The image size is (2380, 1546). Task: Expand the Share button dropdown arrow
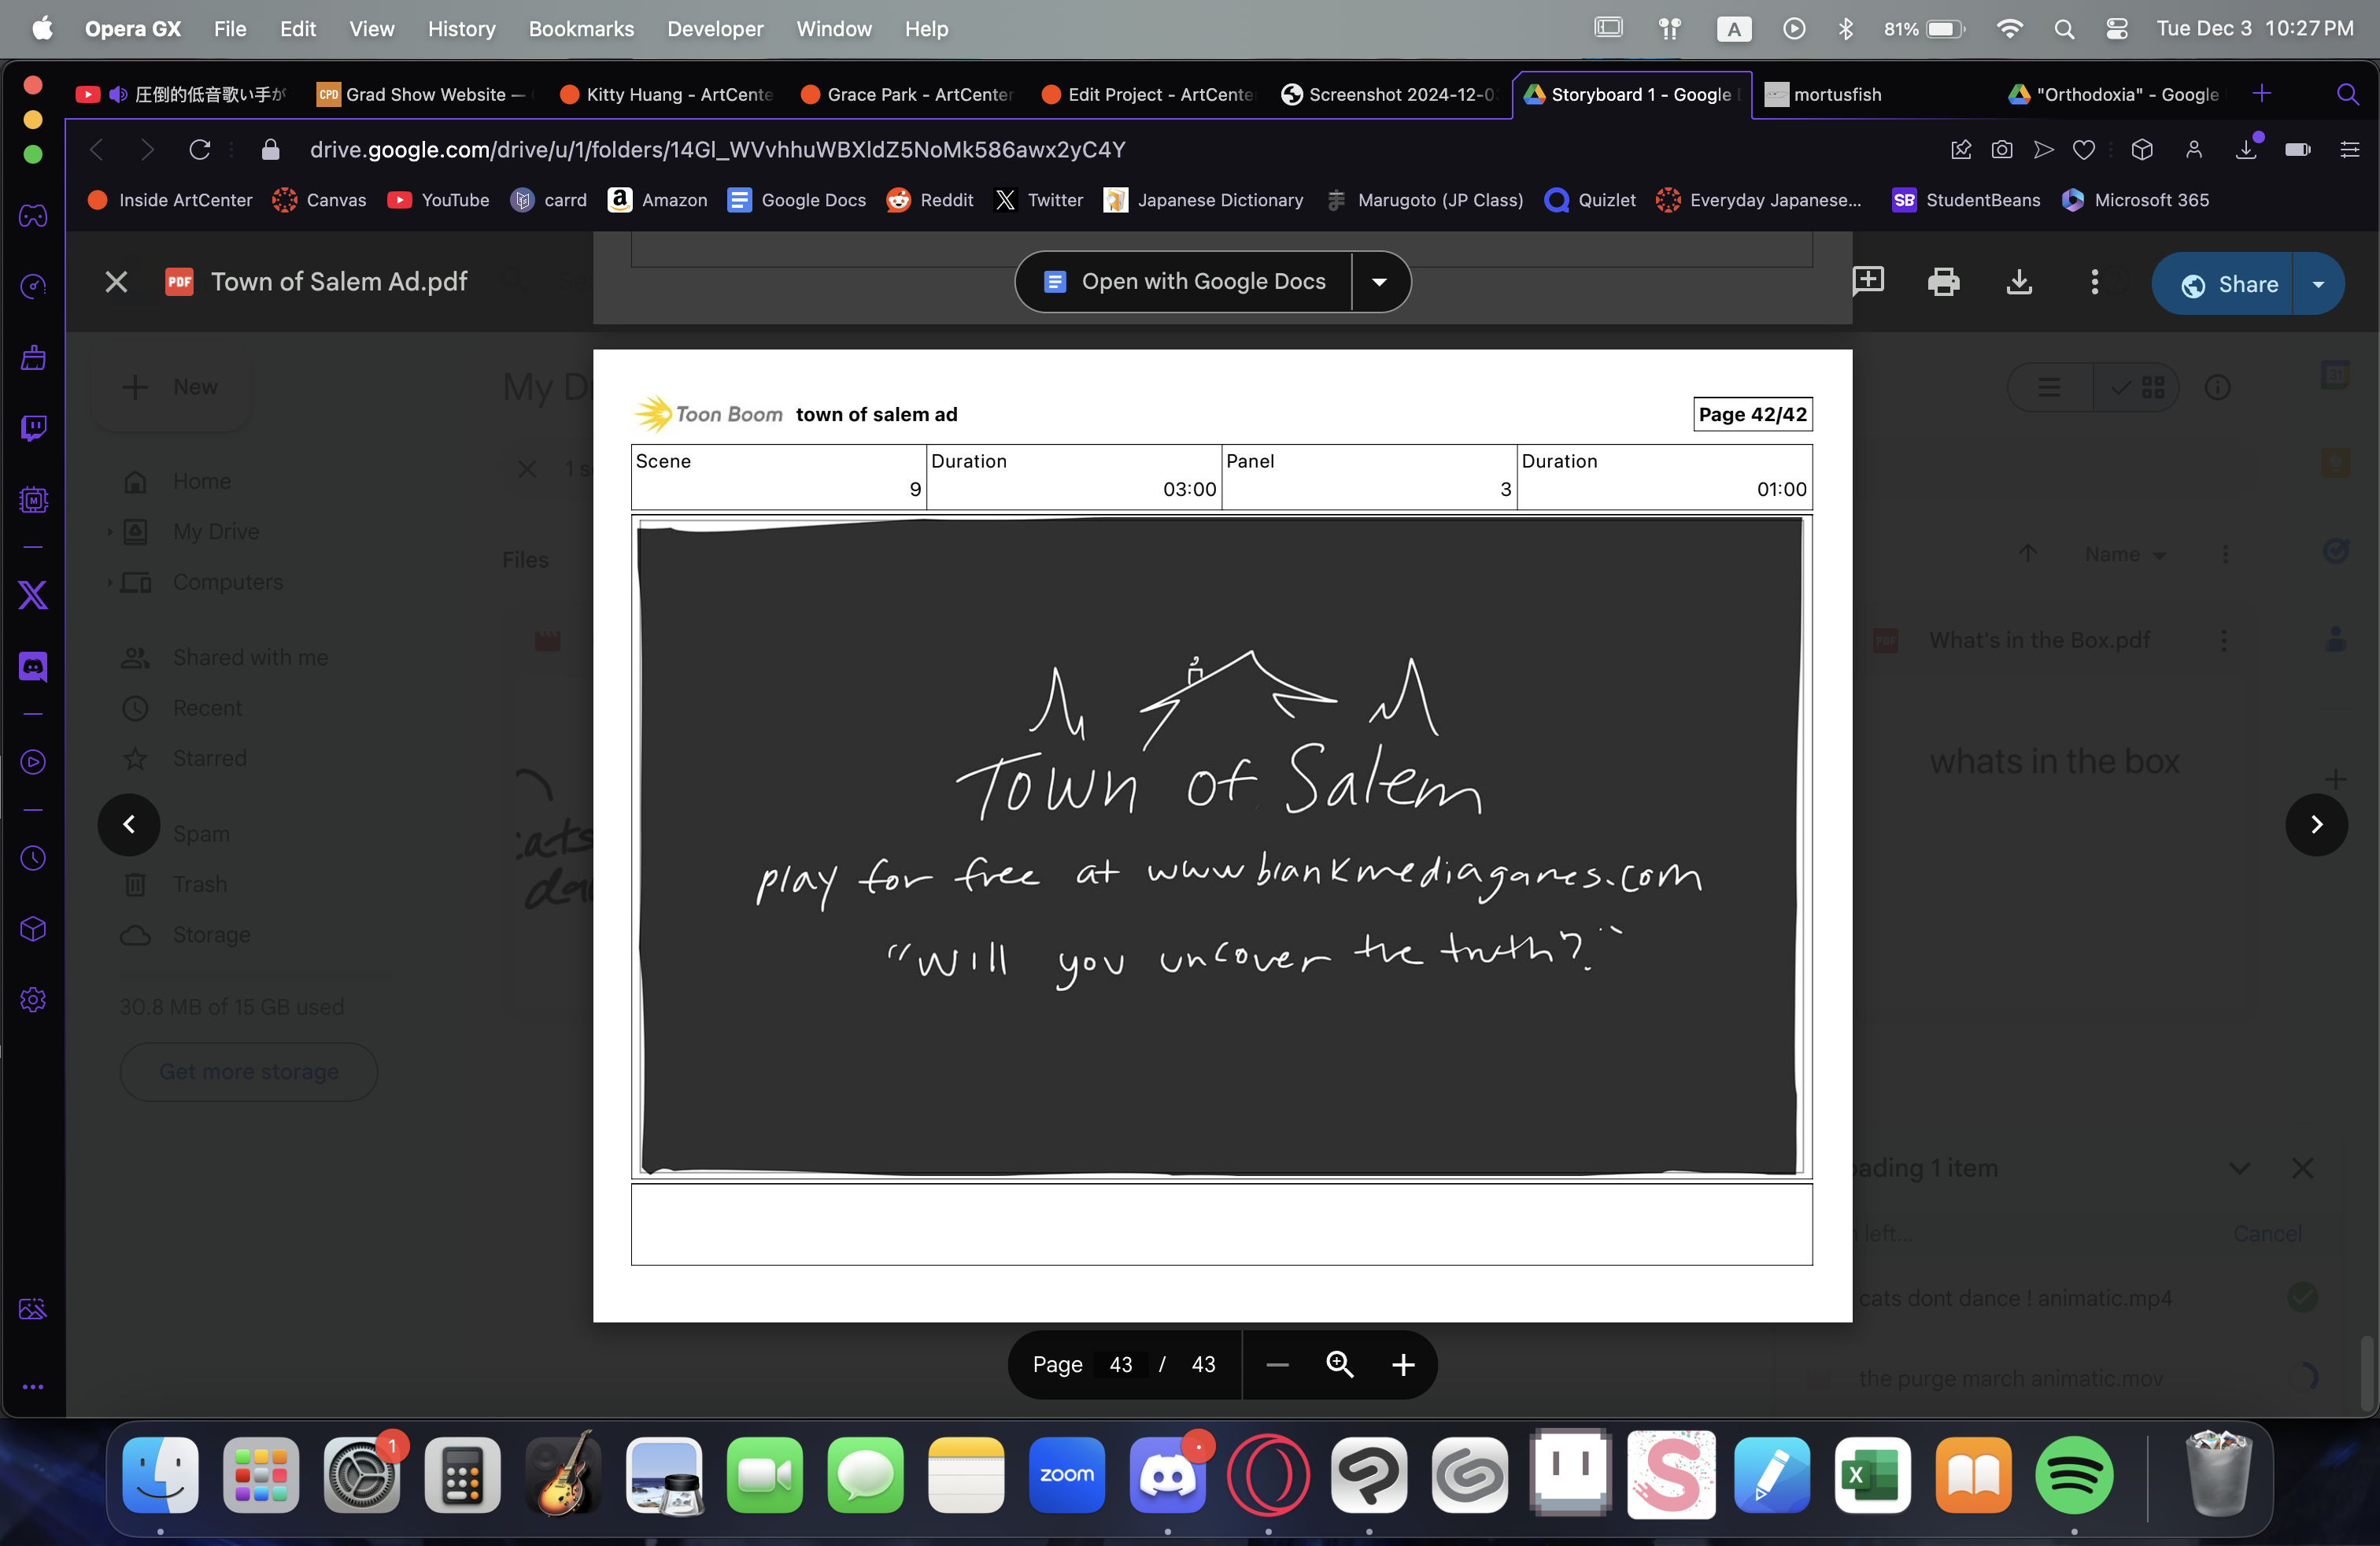pyautogui.click(x=2317, y=285)
